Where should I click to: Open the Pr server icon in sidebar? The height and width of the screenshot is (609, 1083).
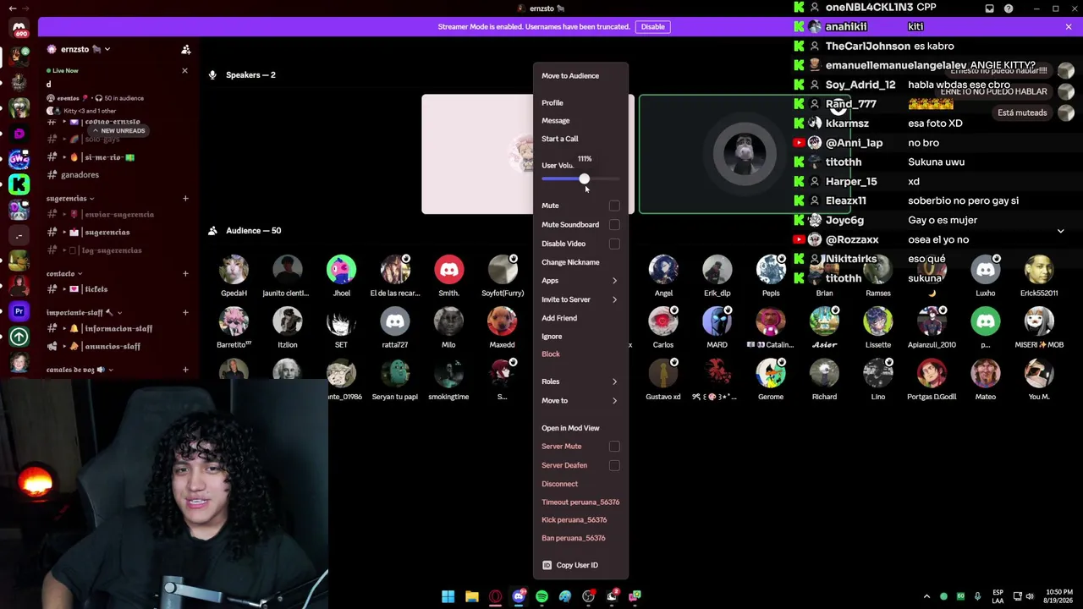pyautogui.click(x=19, y=311)
